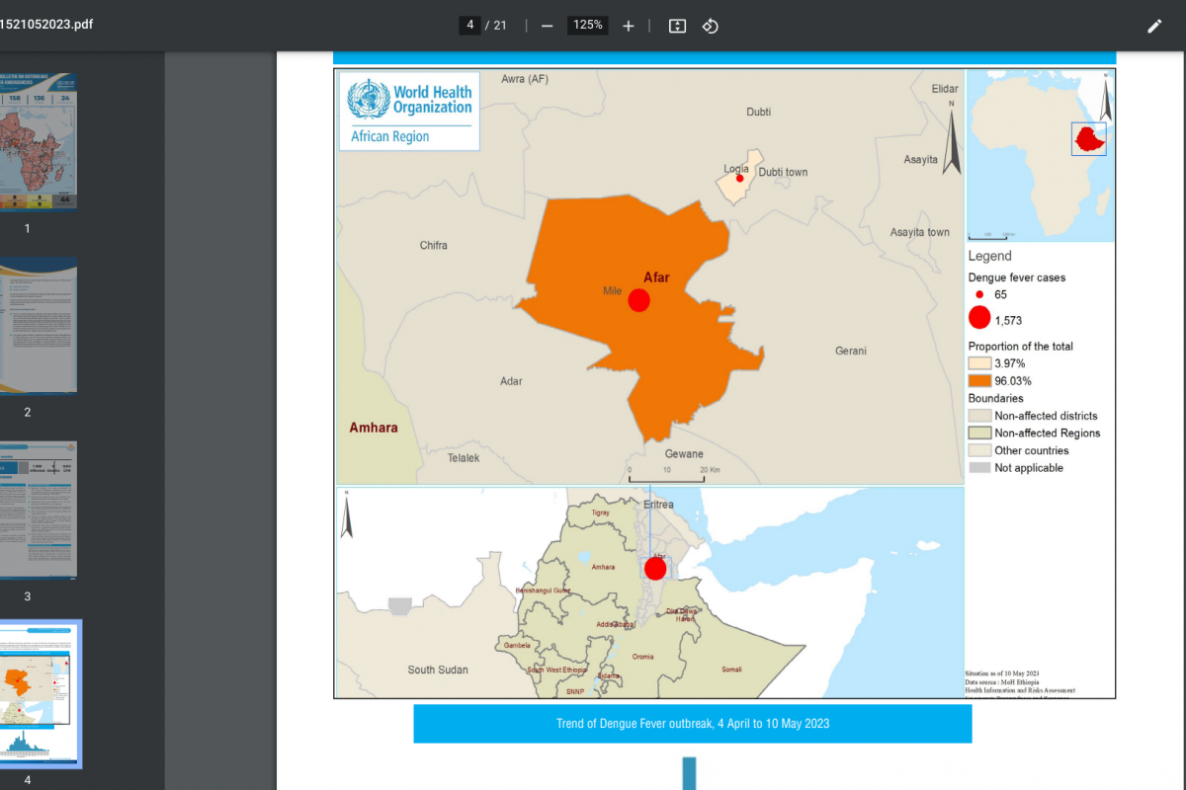Click the zoom in plus button
The height and width of the screenshot is (790, 1186).
tap(628, 26)
